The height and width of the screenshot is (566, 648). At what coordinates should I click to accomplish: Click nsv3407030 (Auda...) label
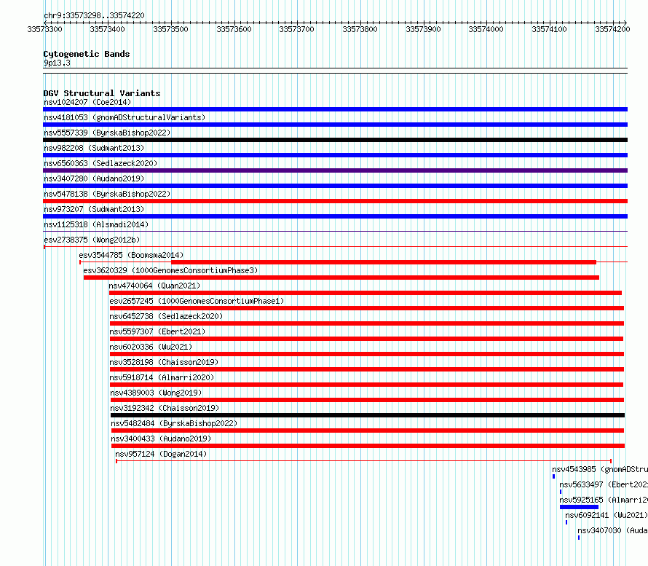(x=612, y=530)
